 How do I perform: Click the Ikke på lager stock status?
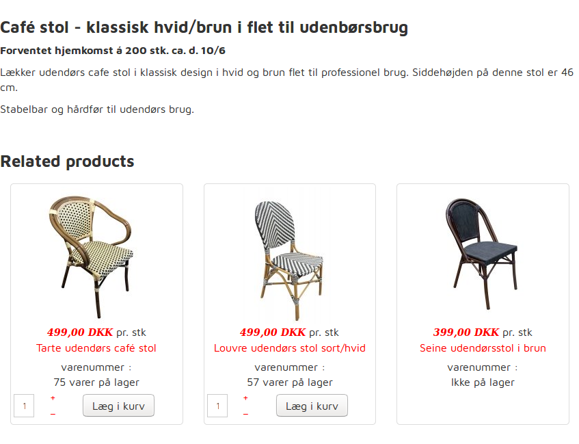(x=483, y=382)
